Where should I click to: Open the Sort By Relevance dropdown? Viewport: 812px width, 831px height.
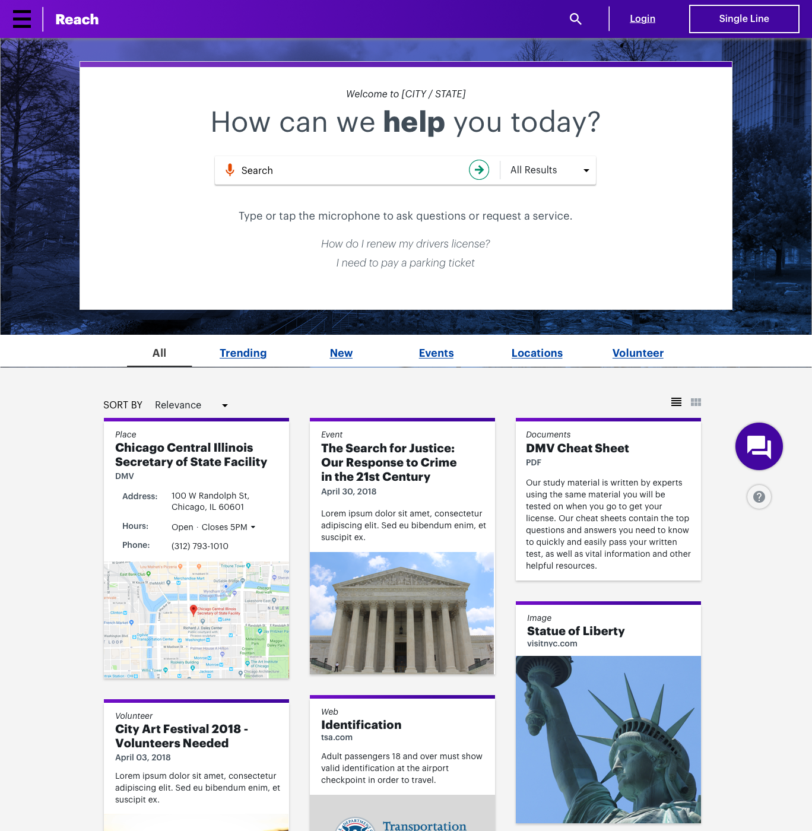[190, 405]
